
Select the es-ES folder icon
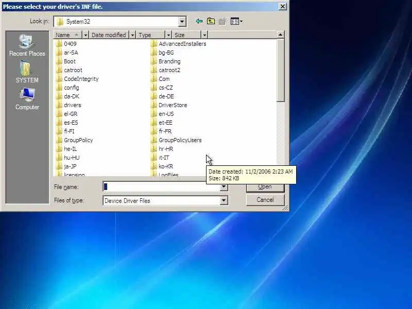click(x=59, y=123)
